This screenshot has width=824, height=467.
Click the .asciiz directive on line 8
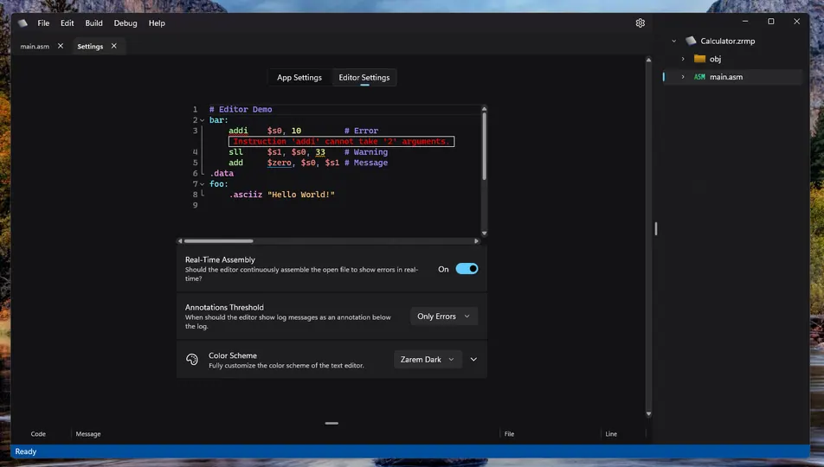coord(246,195)
